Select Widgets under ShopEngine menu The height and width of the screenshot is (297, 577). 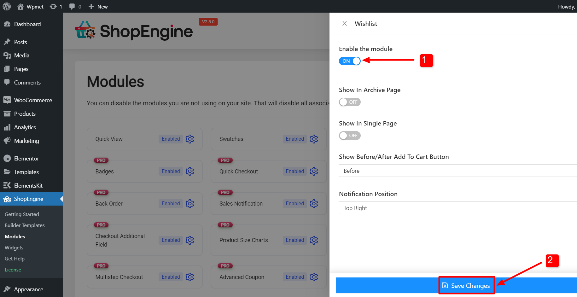14,247
